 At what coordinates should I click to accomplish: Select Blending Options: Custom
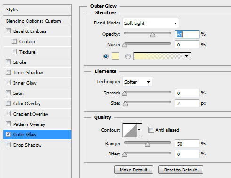[37, 21]
